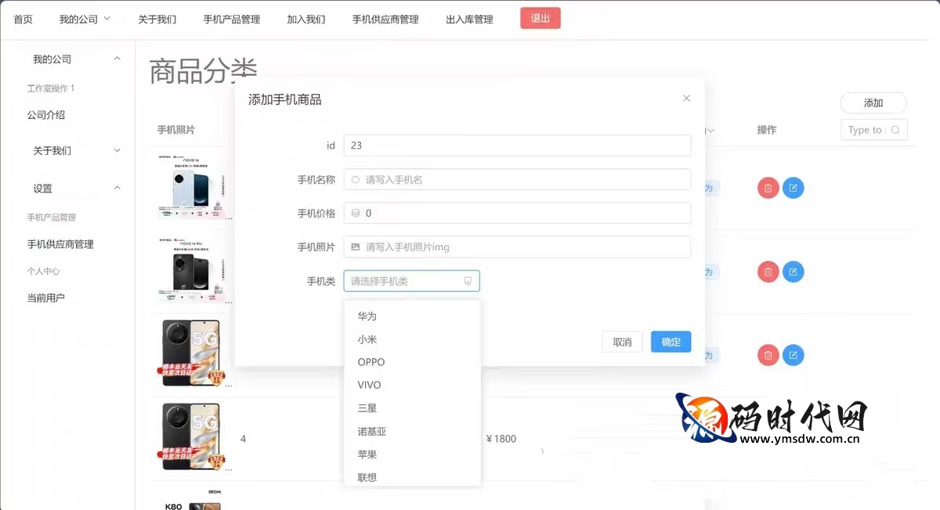
Task: Click the white nova 14 product thumbnail
Action: point(192,187)
